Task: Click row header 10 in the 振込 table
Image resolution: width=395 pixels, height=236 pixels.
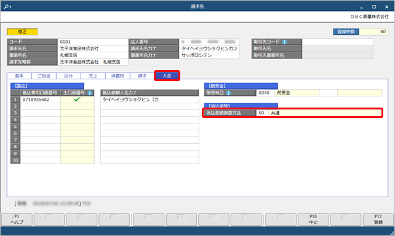Action: pyautogui.click(x=15, y=160)
